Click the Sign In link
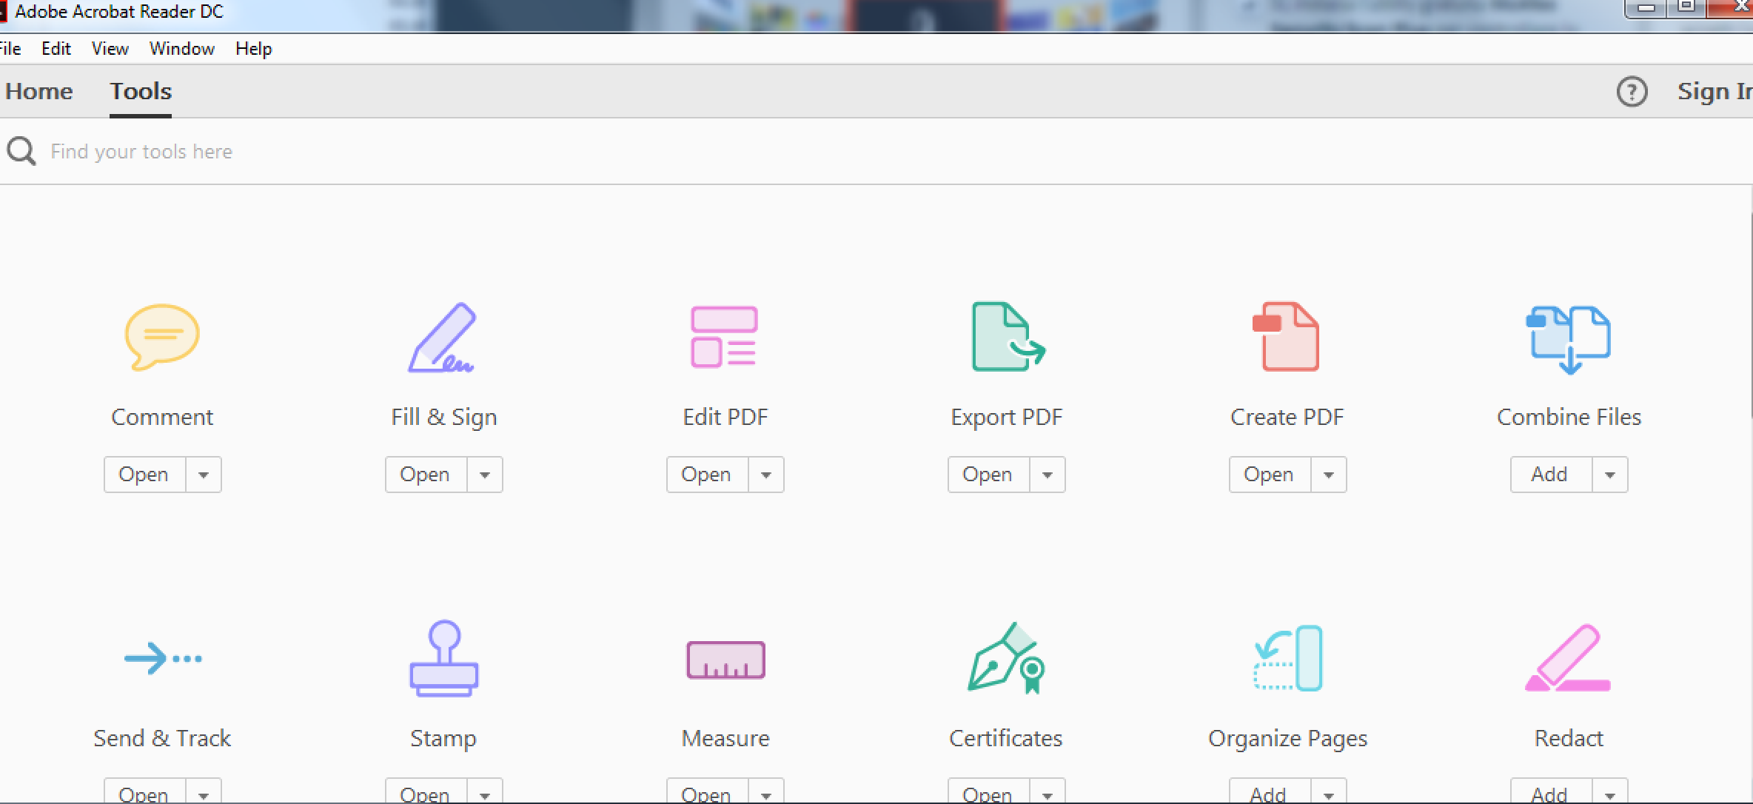1753x804 pixels. (1715, 91)
